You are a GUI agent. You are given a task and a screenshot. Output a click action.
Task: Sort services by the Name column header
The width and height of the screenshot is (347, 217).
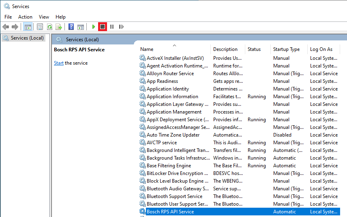click(174, 49)
